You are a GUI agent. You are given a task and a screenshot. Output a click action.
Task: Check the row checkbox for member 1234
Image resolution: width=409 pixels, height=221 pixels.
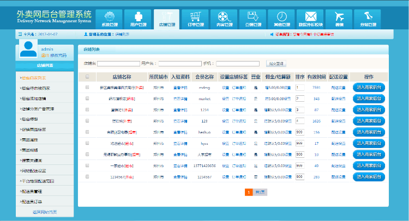87,109
